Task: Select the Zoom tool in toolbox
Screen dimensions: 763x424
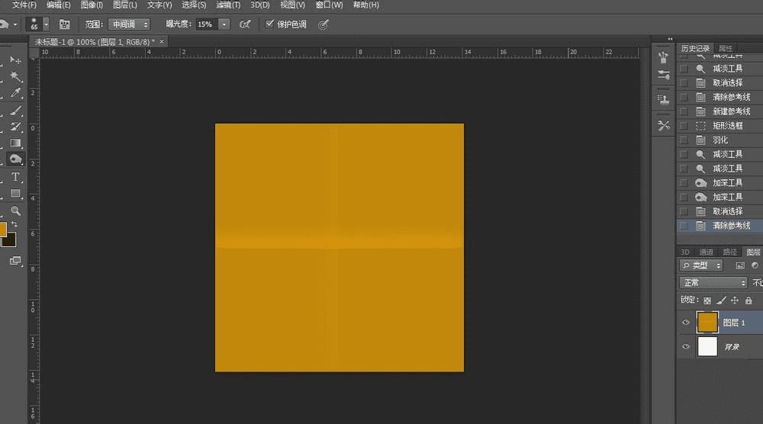Action: 15,210
